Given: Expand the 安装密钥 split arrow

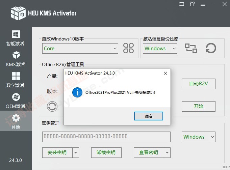Looking at the screenshot, I should pyautogui.click(x=76, y=152).
